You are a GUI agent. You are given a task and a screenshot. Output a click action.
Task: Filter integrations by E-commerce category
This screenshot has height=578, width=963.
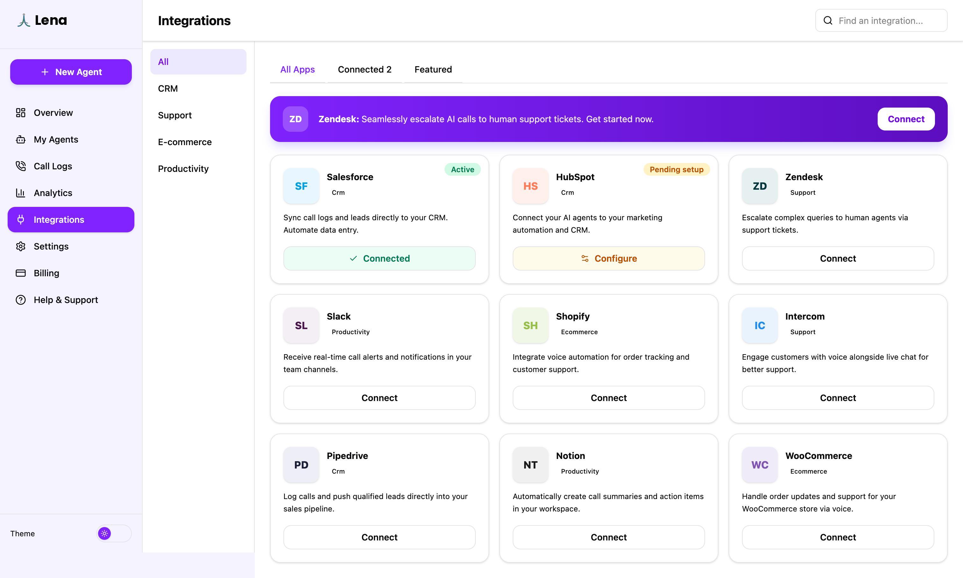pos(198,142)
